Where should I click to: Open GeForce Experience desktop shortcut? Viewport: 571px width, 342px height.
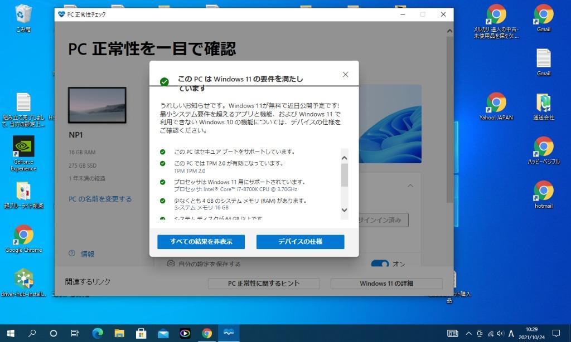pos(23,153)
